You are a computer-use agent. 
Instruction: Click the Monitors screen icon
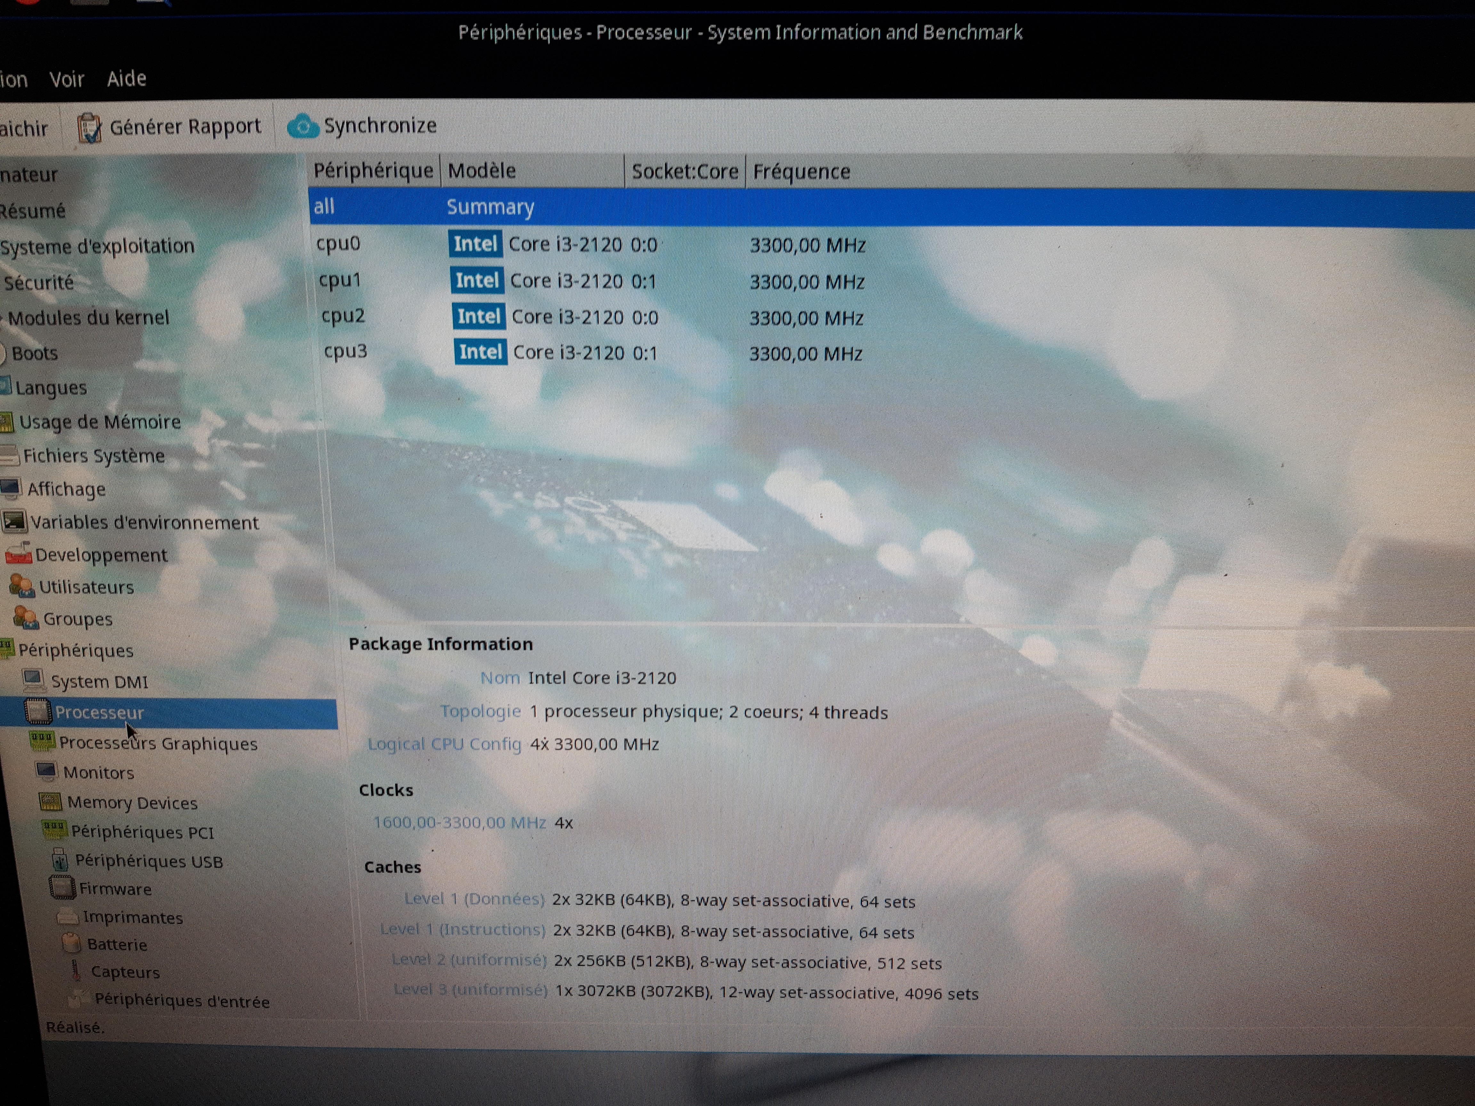point(47,771)
